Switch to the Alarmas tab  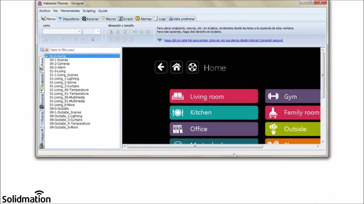click(143, 19)
